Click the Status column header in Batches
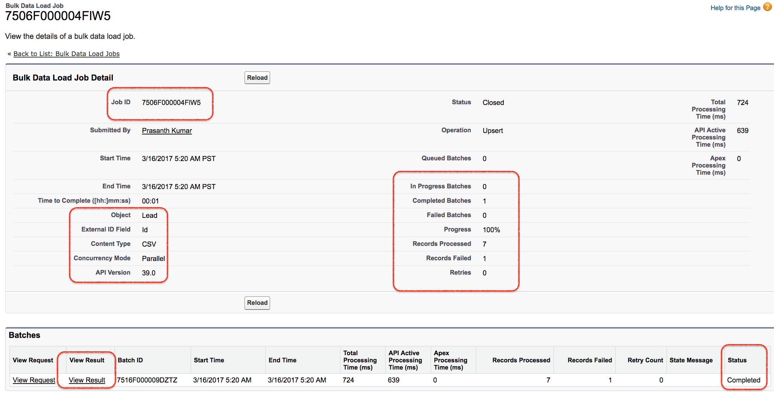 pos(737,360)
